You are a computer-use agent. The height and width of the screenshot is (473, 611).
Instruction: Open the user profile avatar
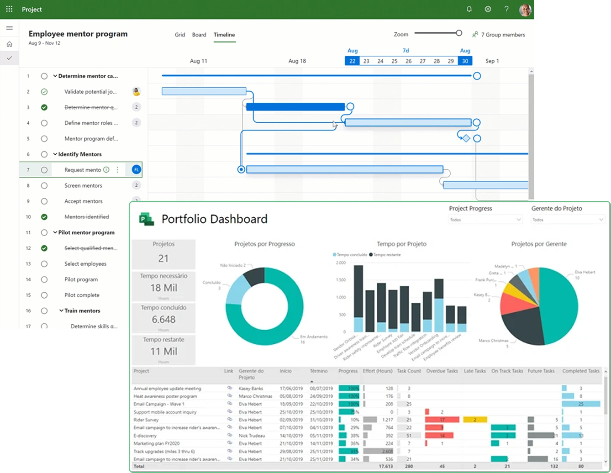pyautogui.click(x=525, y=10)
